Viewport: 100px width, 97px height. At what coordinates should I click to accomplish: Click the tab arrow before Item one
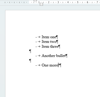[x=39, y=37]
